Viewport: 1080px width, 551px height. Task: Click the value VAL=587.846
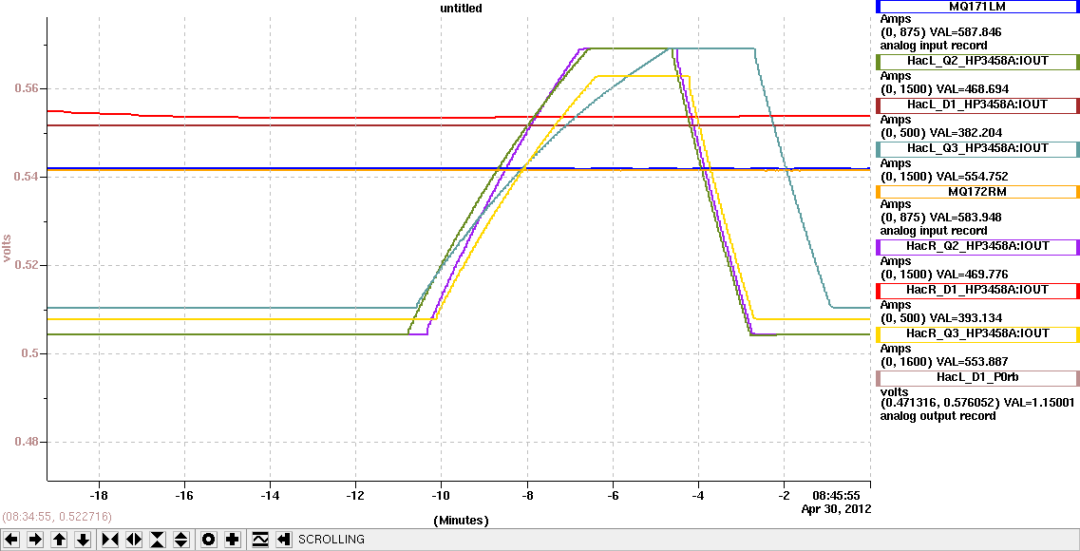click(x=966, y=32)
